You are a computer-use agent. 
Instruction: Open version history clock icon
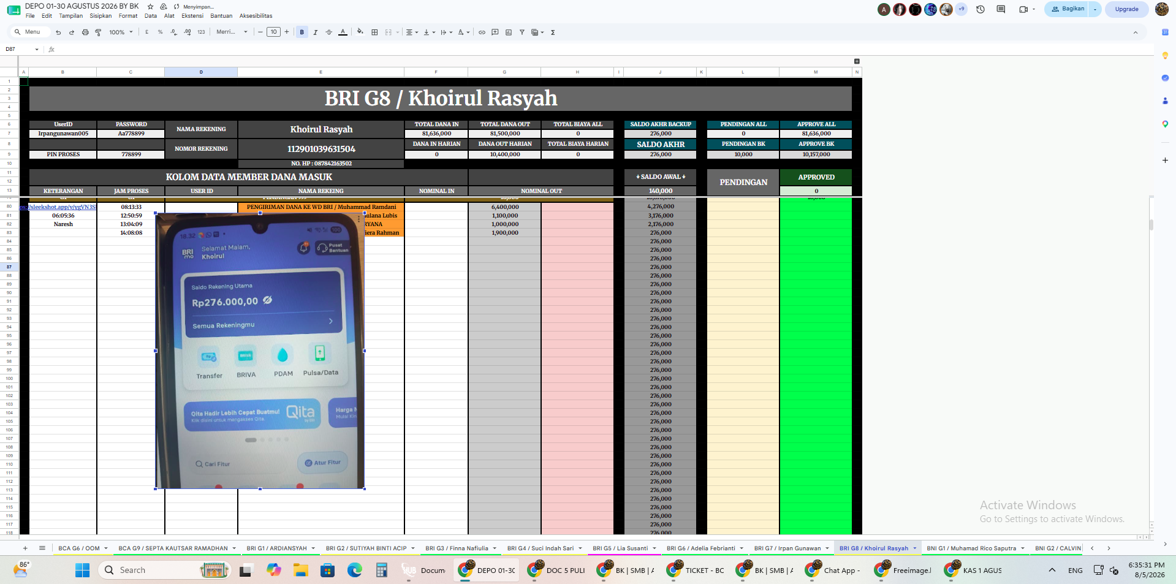coord(981,9)
